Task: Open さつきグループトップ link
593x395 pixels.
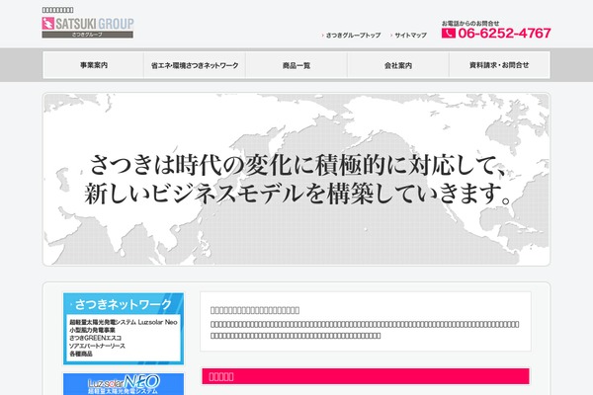Action: [353, 36]
